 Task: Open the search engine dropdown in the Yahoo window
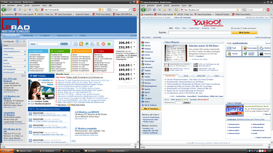point(245,10)
